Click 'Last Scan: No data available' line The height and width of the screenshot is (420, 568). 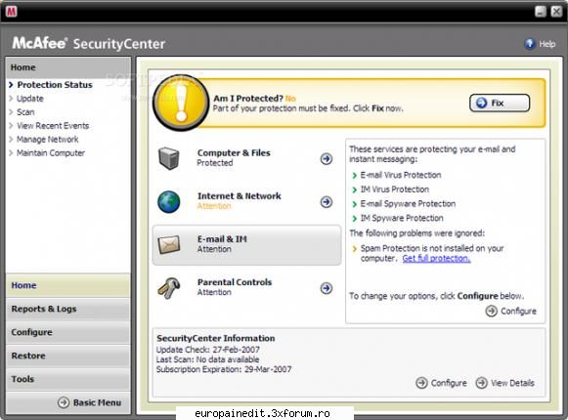pos(207,359)
